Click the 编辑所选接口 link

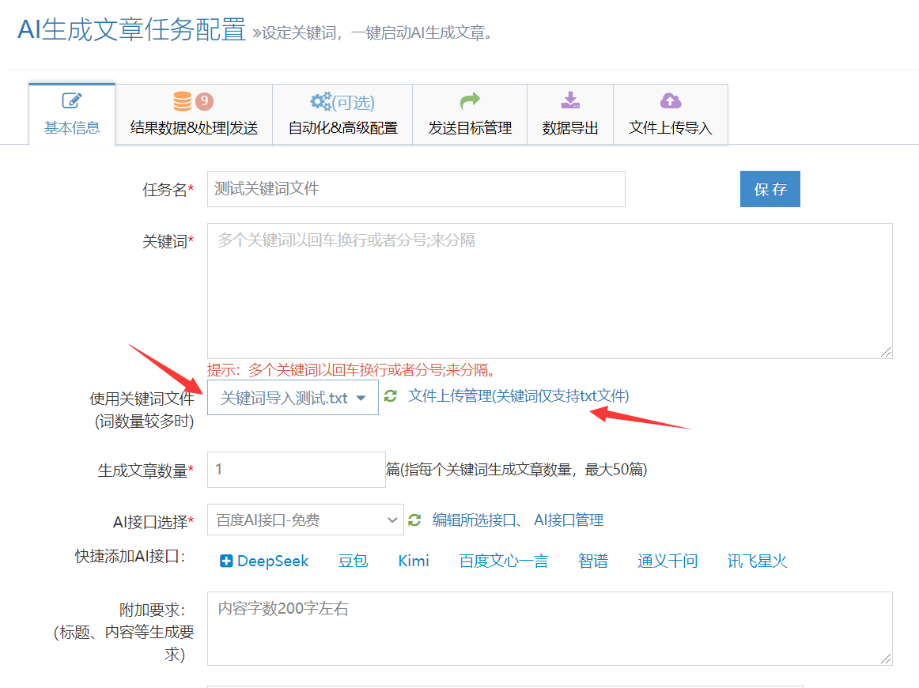(474, 520)
